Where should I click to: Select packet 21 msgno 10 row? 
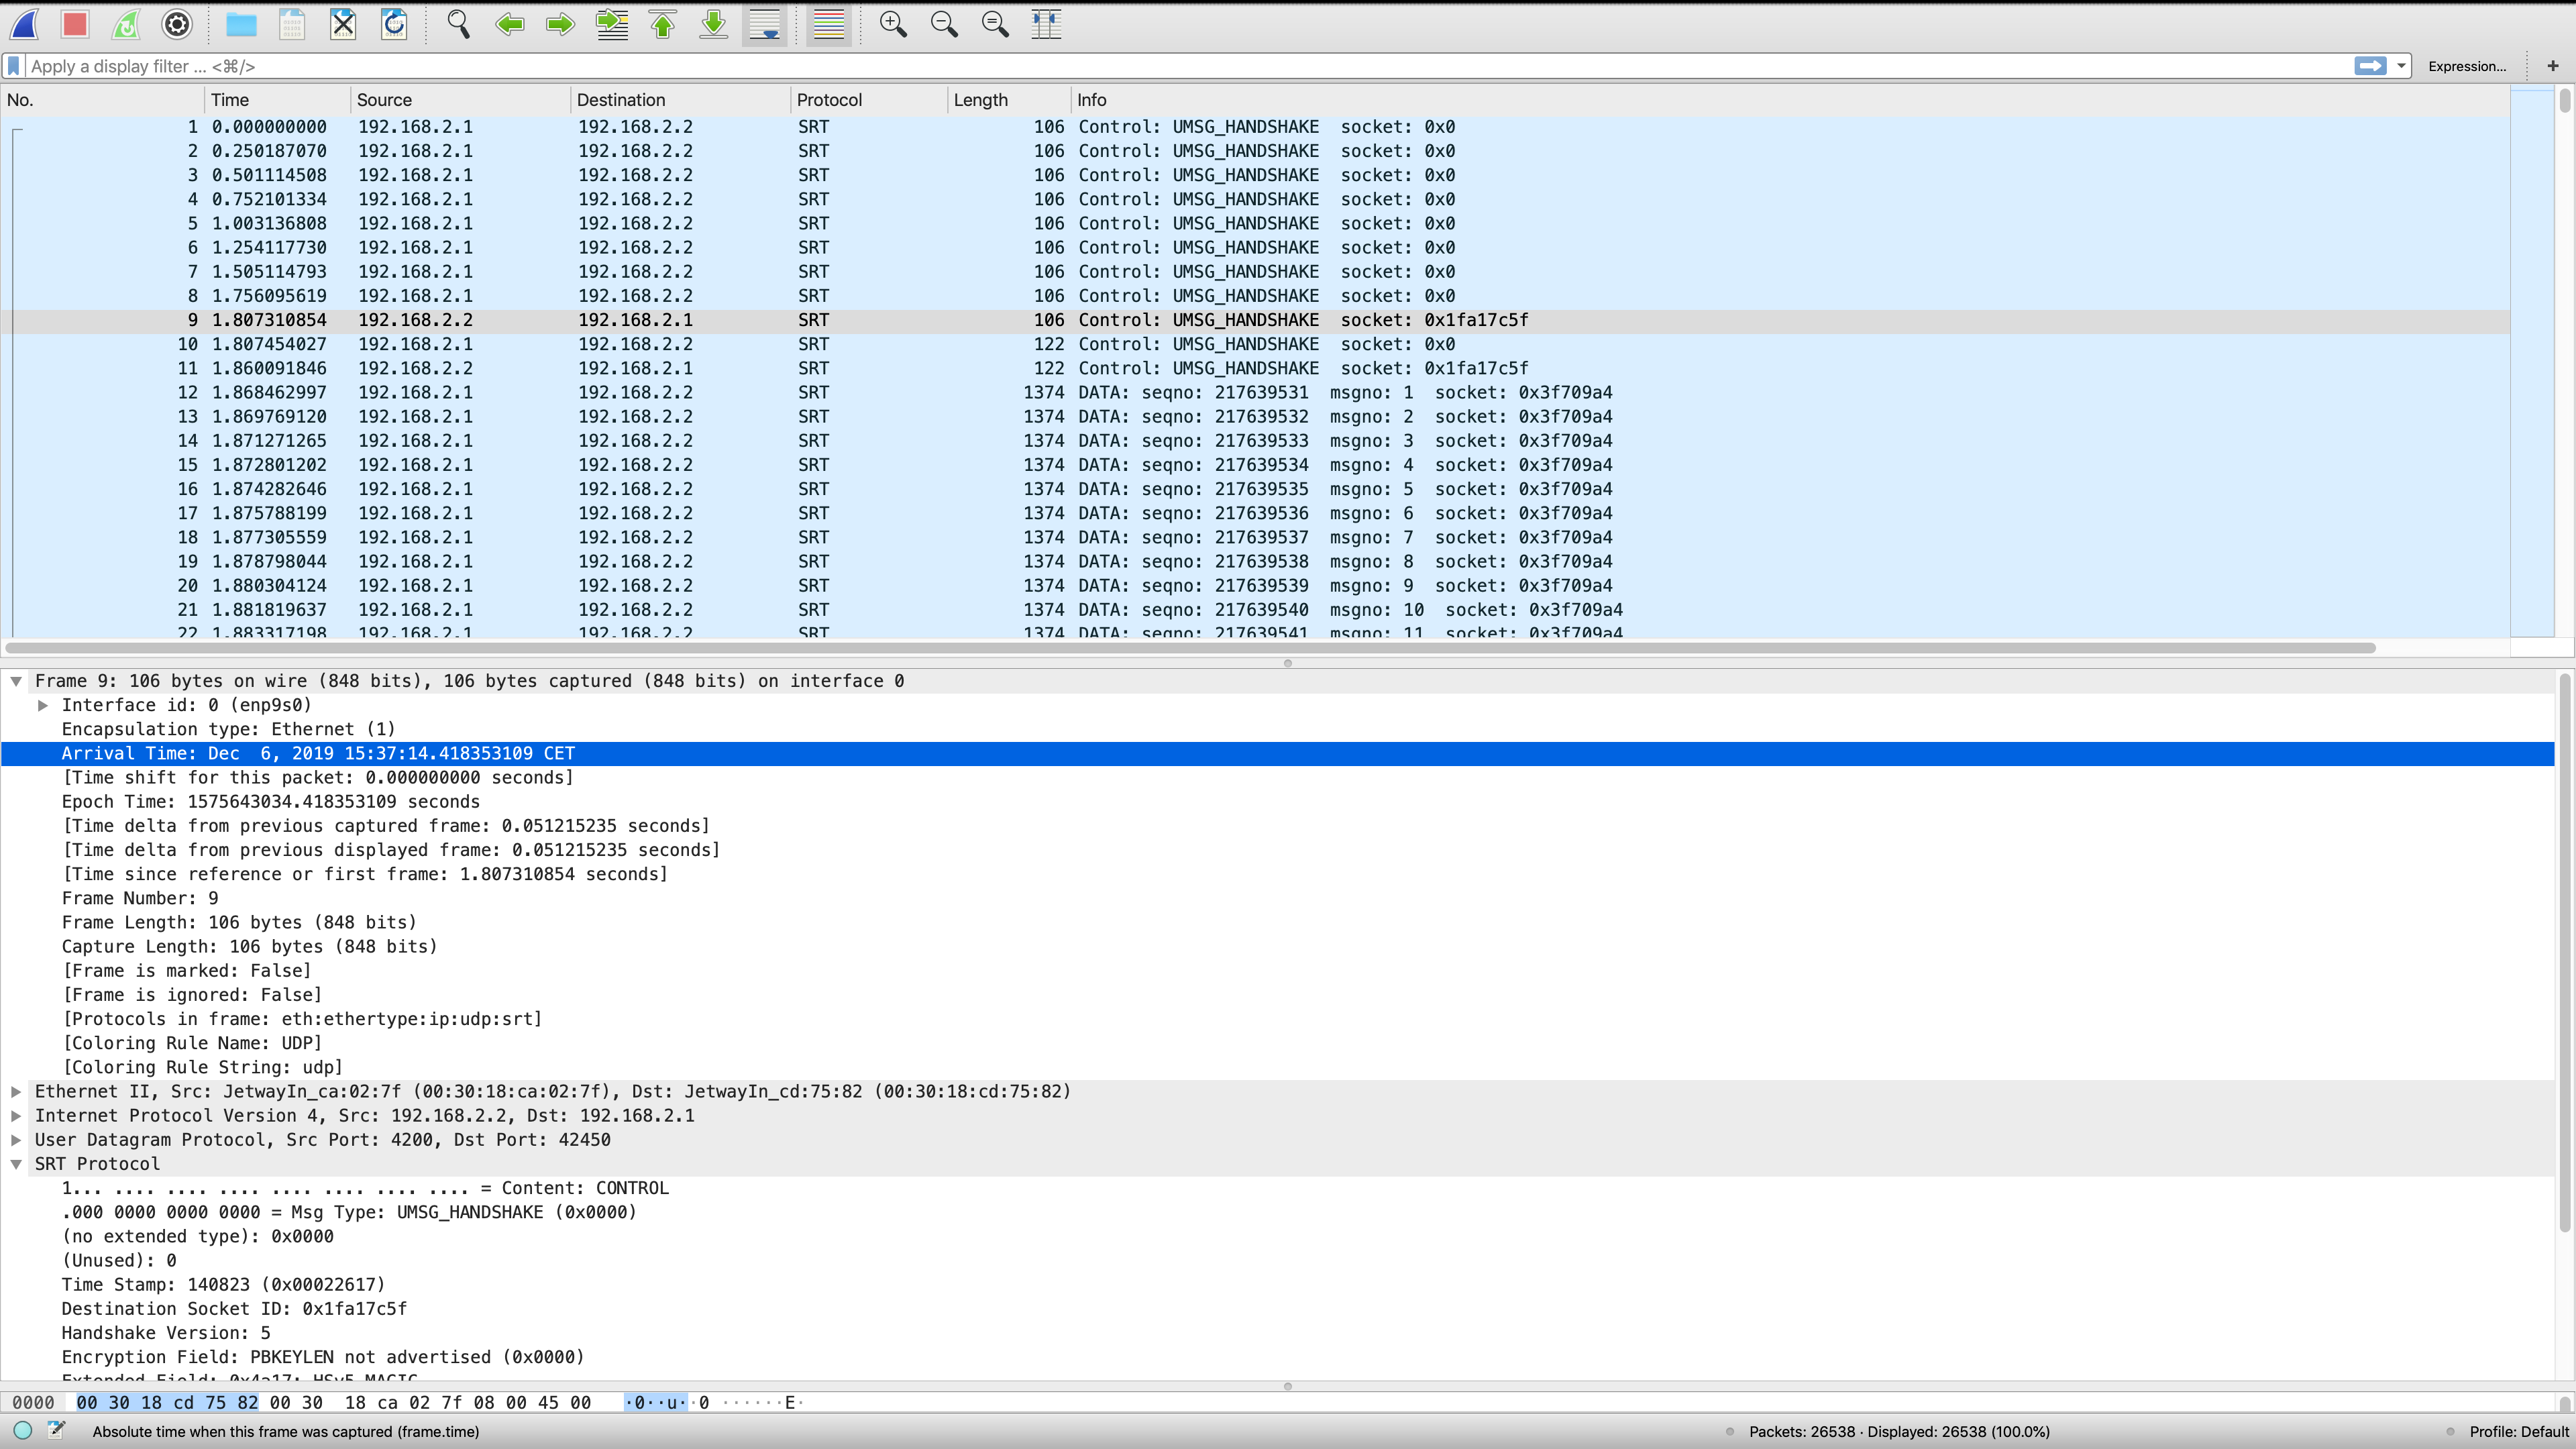1255,610
